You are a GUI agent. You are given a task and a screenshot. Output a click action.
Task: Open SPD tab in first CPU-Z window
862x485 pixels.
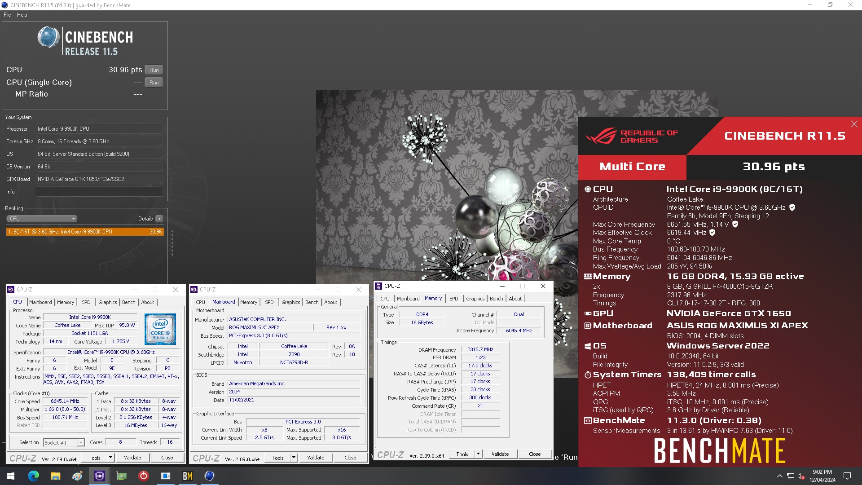[x=86, y=302]
